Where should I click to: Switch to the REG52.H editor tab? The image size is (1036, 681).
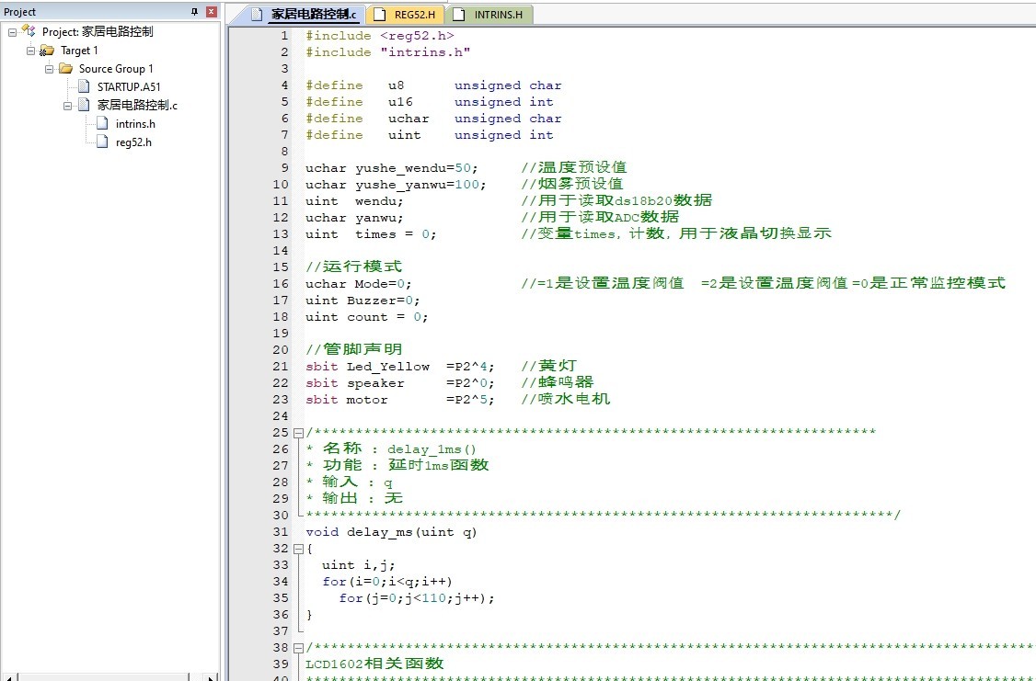click(x=405, y=15)
